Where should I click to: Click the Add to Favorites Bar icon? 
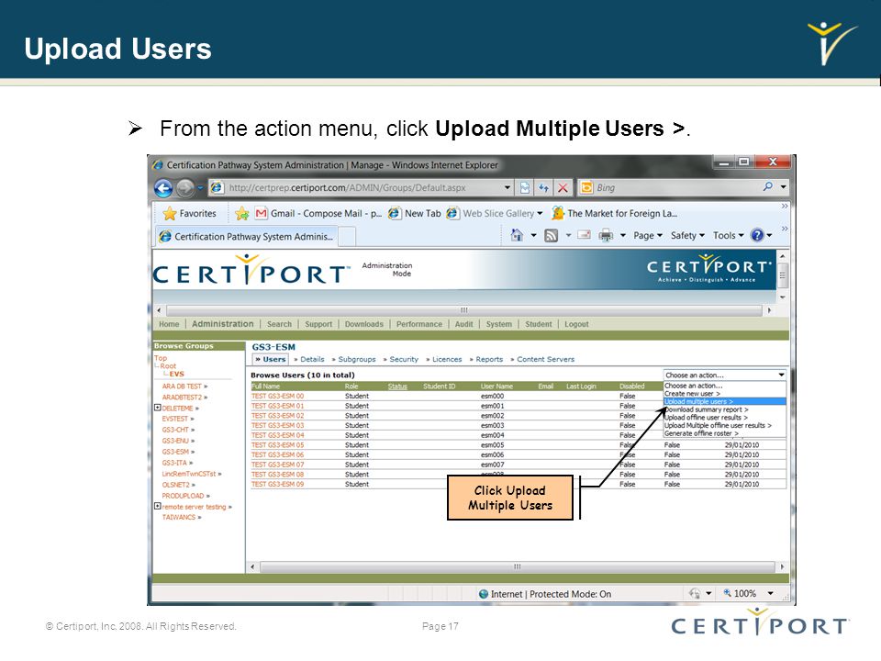point(242,214)
